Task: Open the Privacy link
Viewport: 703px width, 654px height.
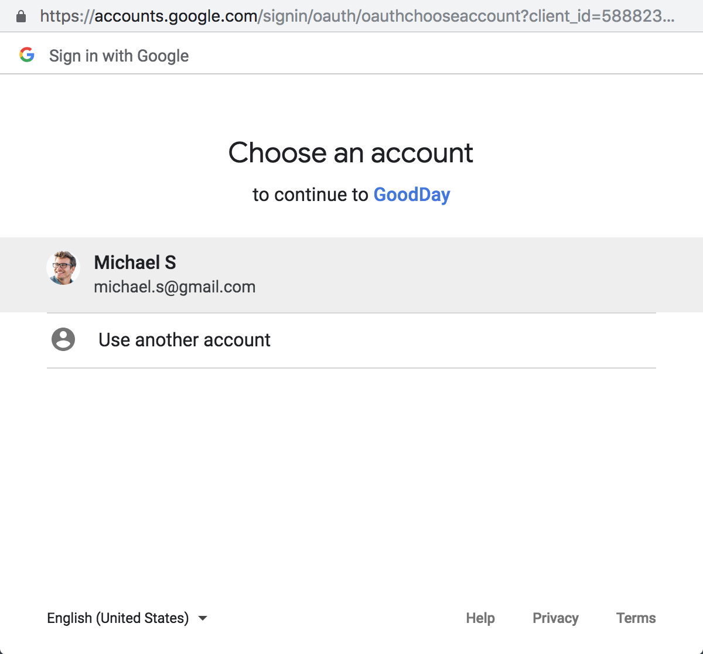Action: point(555,618)
